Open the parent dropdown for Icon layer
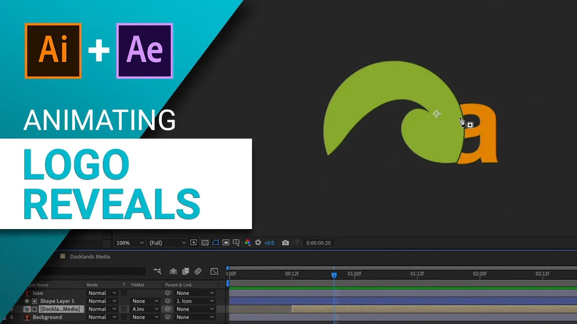This screenshot has width=577, height=324. click(195, 293)
